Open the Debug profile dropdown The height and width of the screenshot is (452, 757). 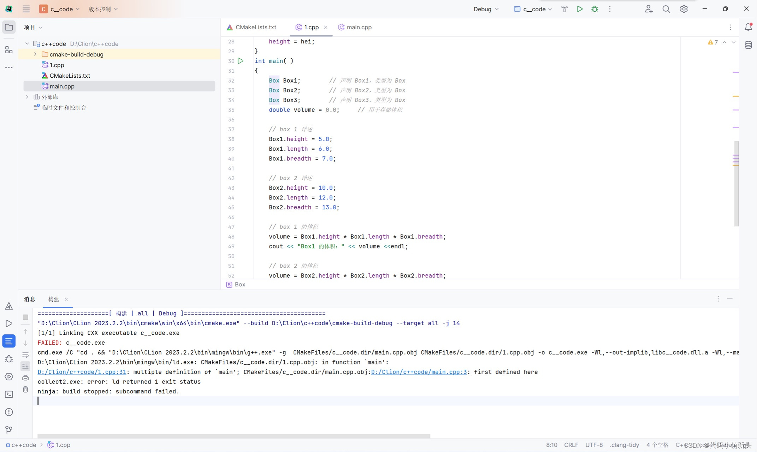click(x=486, y=9)
